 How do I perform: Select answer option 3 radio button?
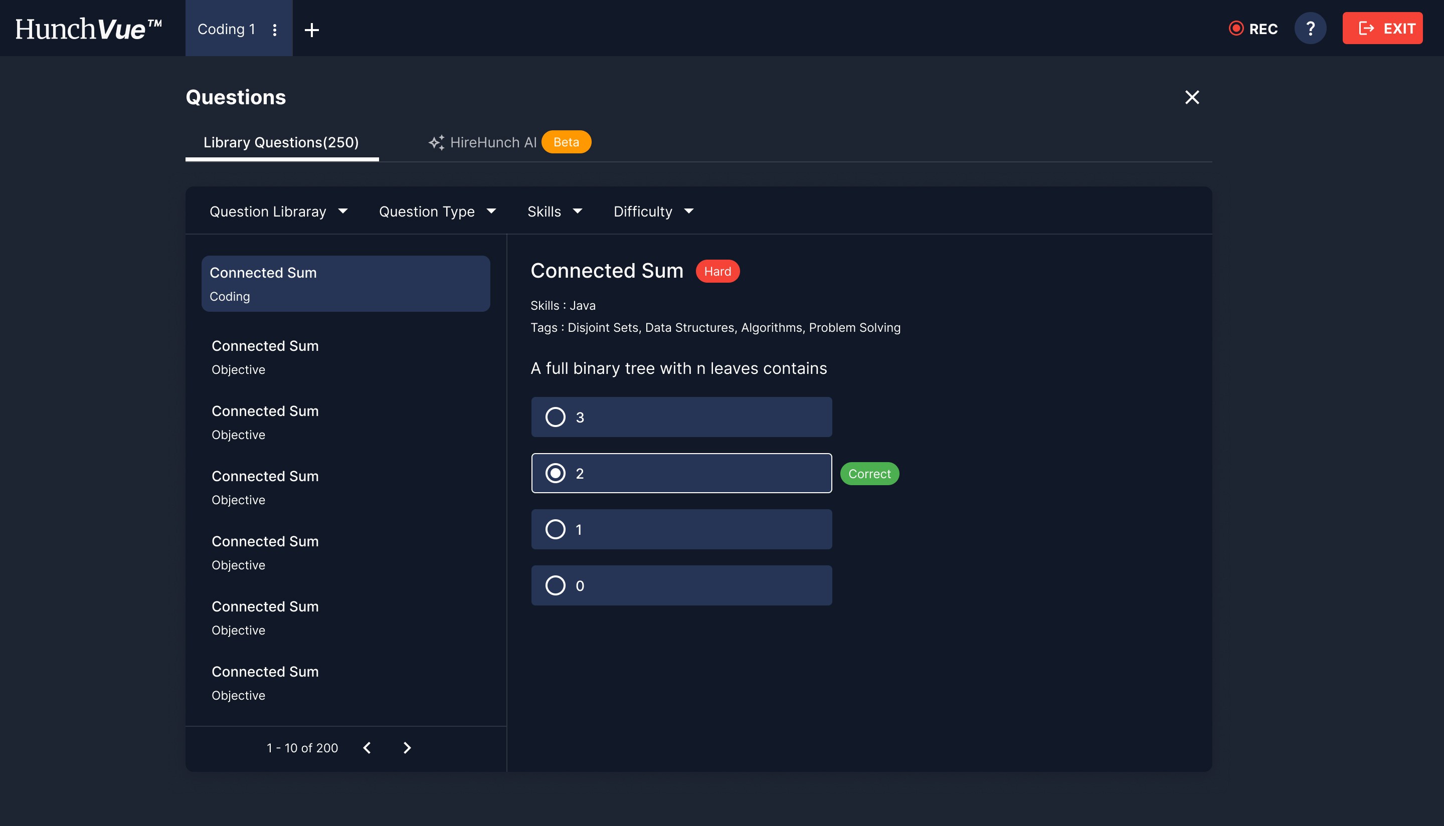tap(555, 417)
